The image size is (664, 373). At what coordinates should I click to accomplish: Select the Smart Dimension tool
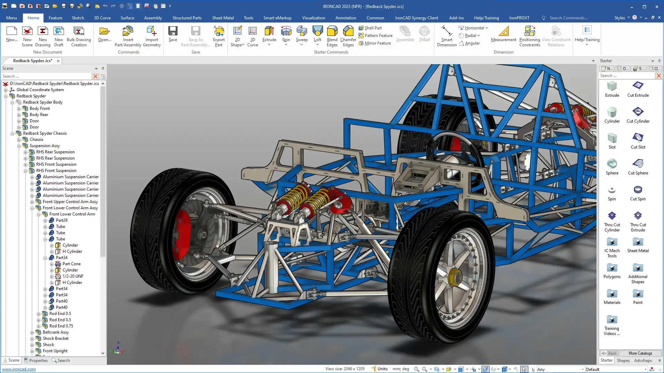click(x=446, y=32)
